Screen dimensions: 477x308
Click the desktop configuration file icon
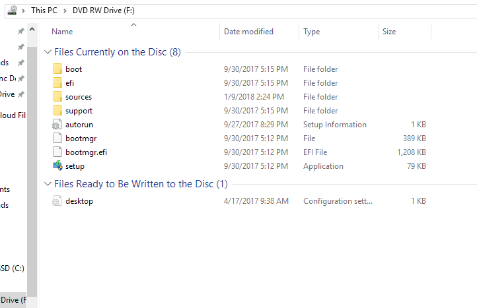click(x=57, y=200)
